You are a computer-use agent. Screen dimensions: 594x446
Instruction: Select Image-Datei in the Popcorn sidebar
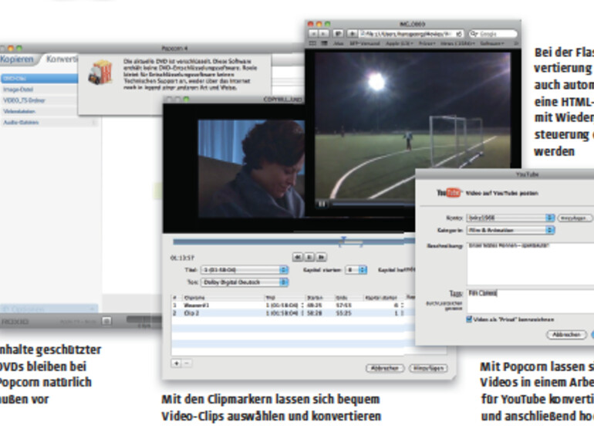coord(39,90)
